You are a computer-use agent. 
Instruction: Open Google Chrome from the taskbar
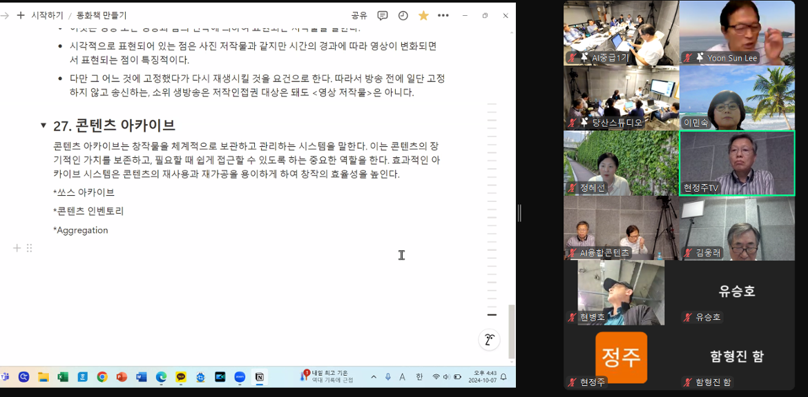(102, 377)
